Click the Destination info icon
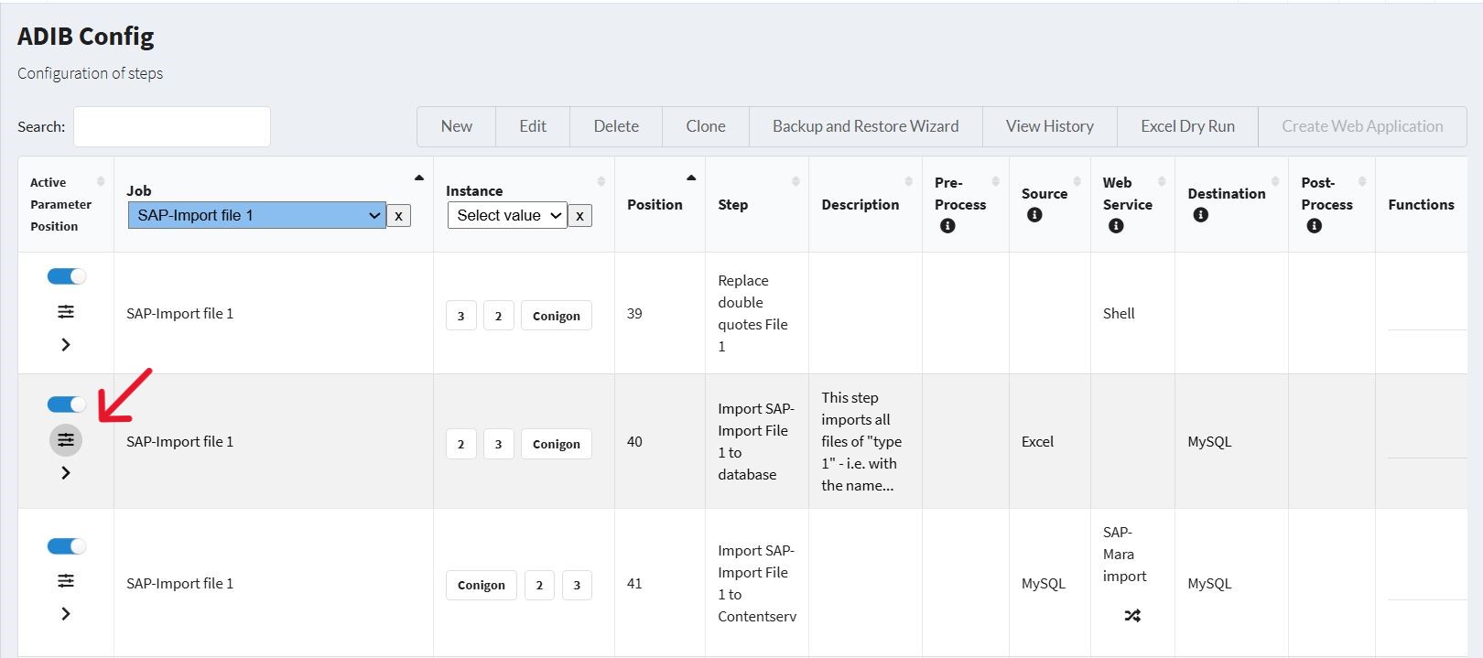The image size is (1483, 658). pos(1200,215)
